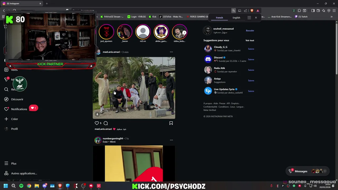Open the Plus hamburger menu
This screenshot has width=338, height=190.
coord(11,164)
